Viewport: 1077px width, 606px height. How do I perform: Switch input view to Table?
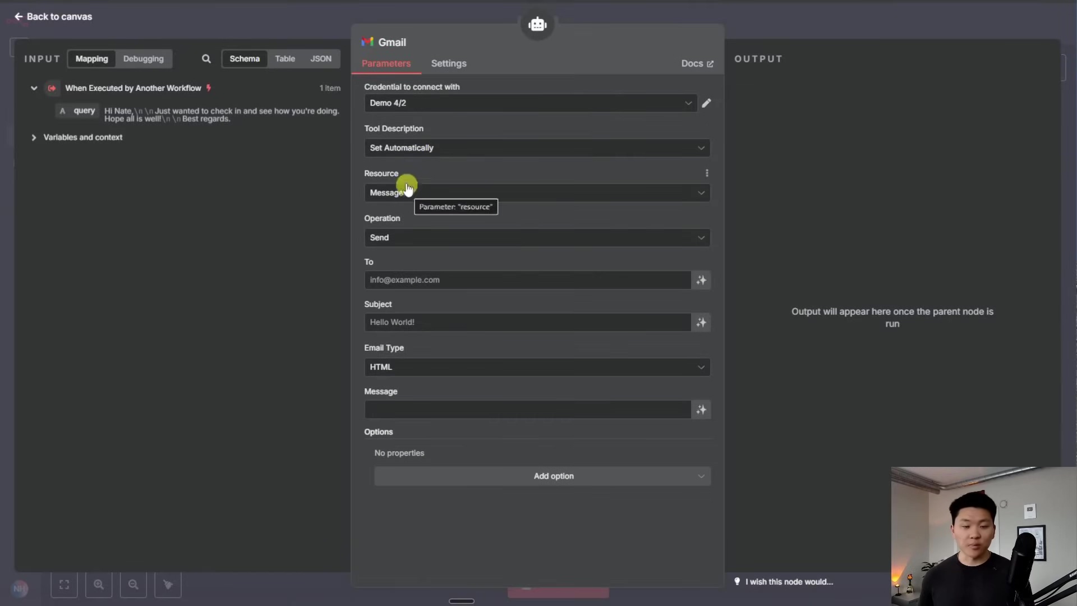tap(285, 58)
